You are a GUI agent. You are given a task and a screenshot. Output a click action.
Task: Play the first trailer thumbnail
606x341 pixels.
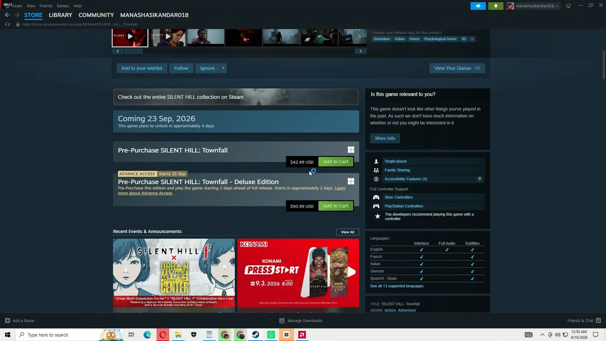(130, 37)
